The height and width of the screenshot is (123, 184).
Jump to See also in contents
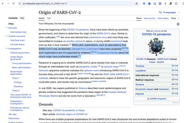point(12,114)
